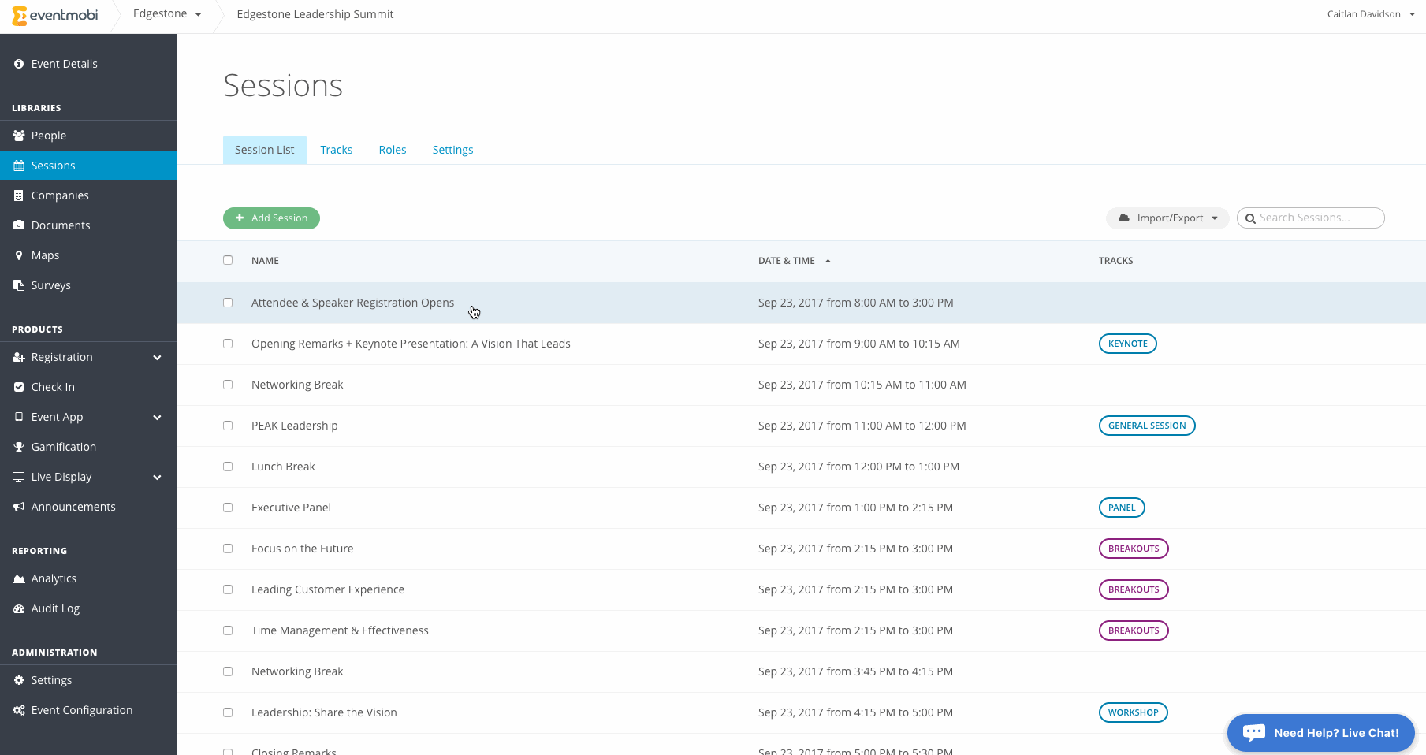Expand the Registration submenu chevron
The width and height of the screenshot is (1426, 755).
[157, 358]
